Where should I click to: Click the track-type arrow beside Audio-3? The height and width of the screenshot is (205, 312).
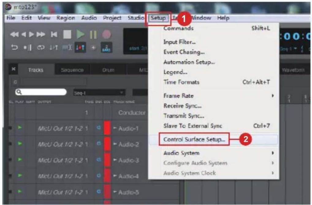pyautogui.click(x=115, y=160)
